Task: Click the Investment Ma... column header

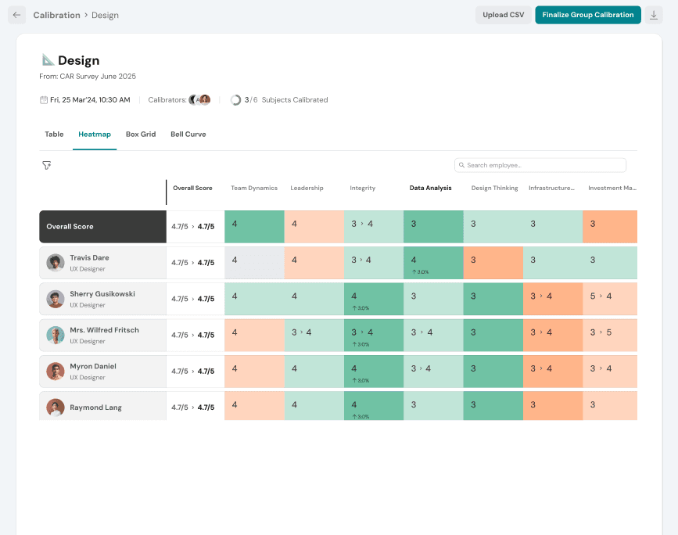Action: click(x=612, y=189)
